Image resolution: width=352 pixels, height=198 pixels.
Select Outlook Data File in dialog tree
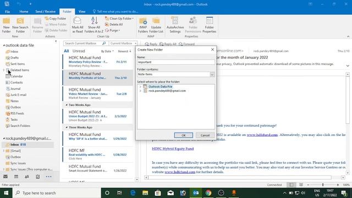(x=160, y=87)
